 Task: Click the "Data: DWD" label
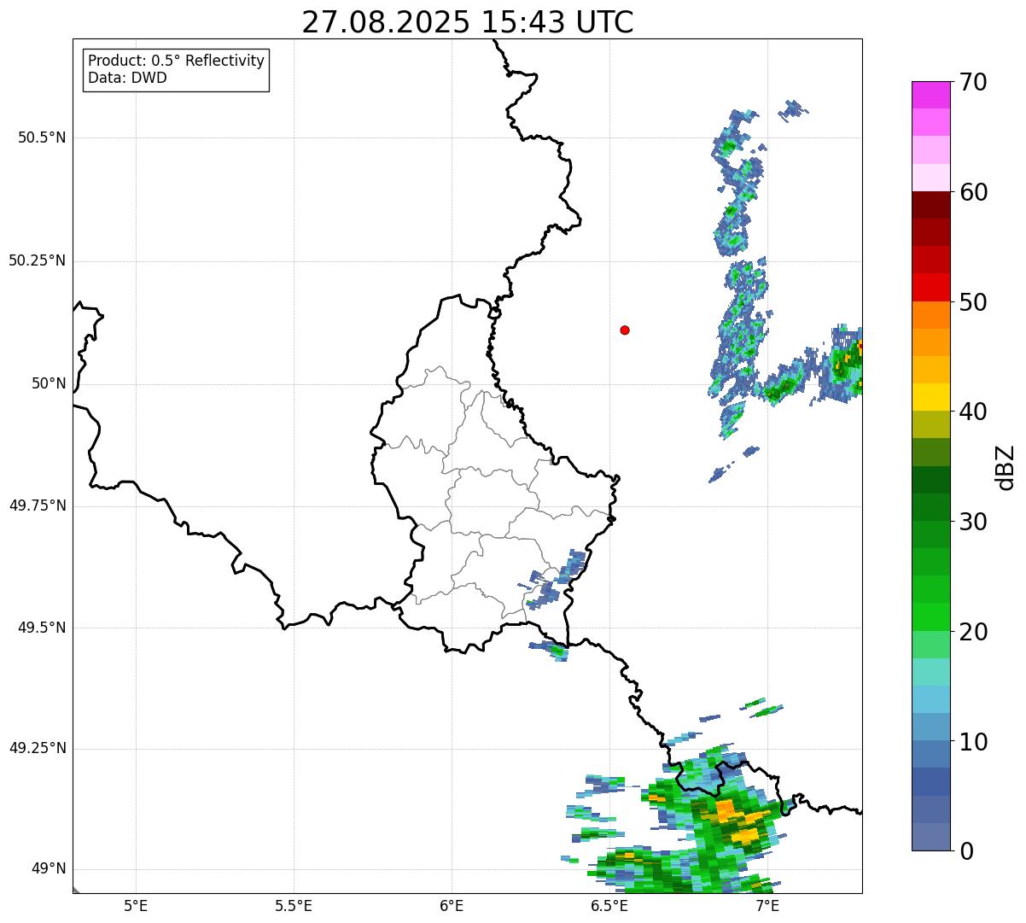(127, 78)
